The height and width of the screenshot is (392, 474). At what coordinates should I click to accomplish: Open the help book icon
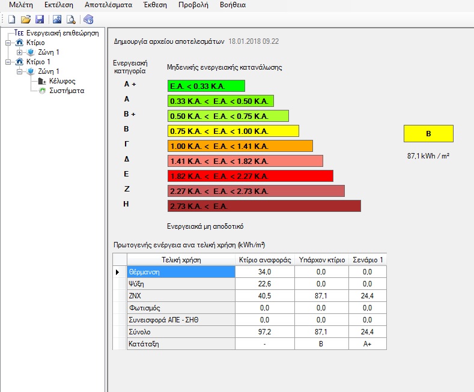[x=88, y=19]
